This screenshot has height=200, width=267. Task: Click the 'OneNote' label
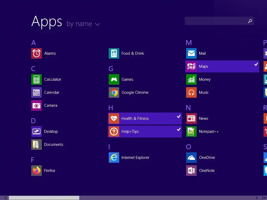coord(207,171)
